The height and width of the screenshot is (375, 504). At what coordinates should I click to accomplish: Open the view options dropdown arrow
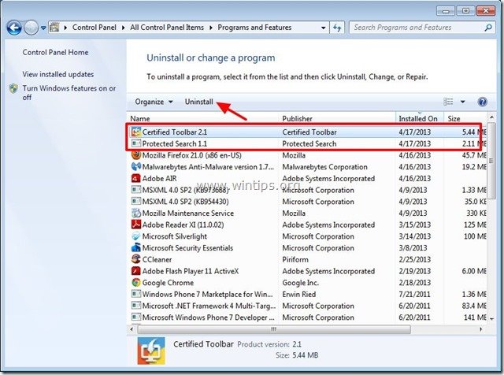(x=462, y=102)
